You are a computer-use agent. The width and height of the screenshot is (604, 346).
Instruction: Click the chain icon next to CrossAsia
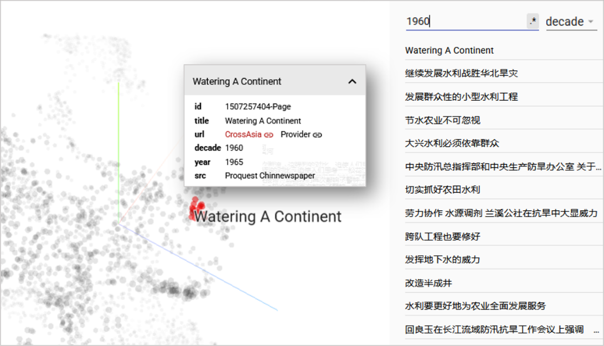coord(269,135)
